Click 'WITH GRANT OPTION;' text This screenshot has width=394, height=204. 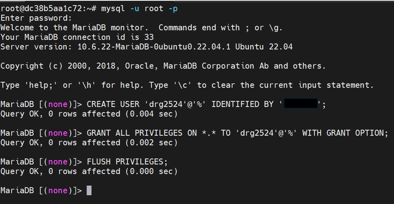click(x=345, y=133)
